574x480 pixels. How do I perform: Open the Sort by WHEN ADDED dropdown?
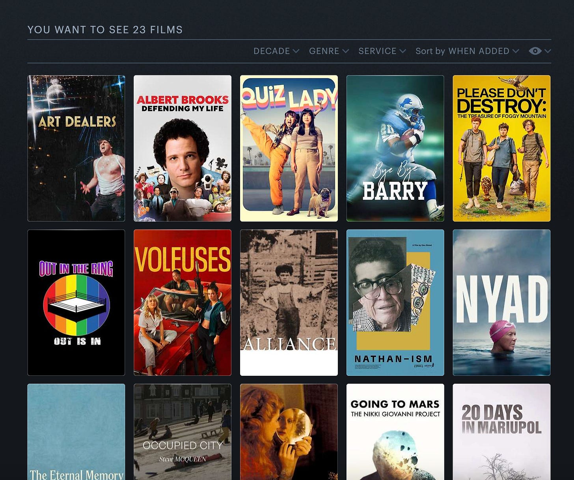point(467,51)
